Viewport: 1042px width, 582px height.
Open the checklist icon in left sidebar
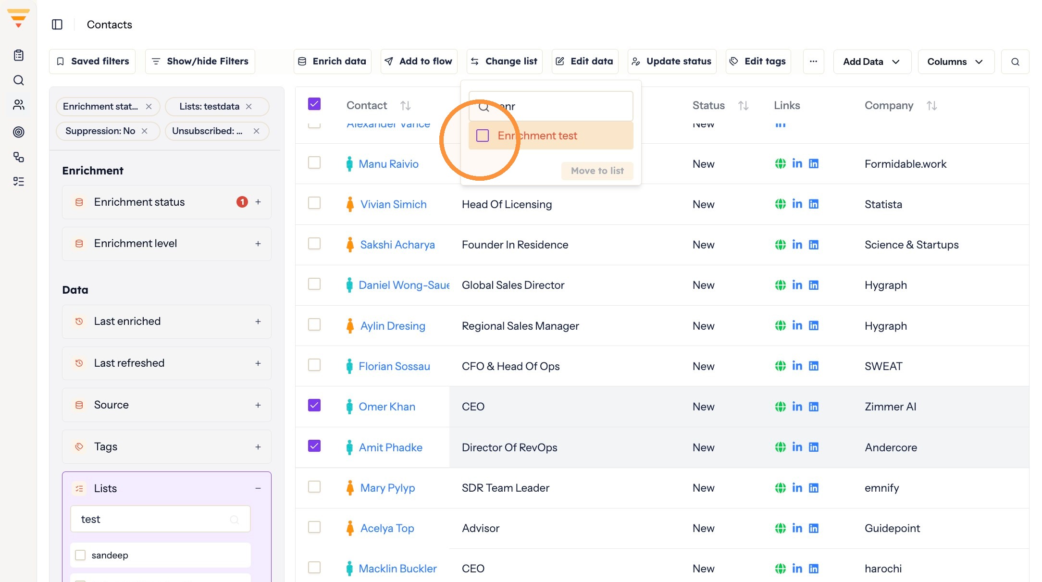tap(19, 182)
